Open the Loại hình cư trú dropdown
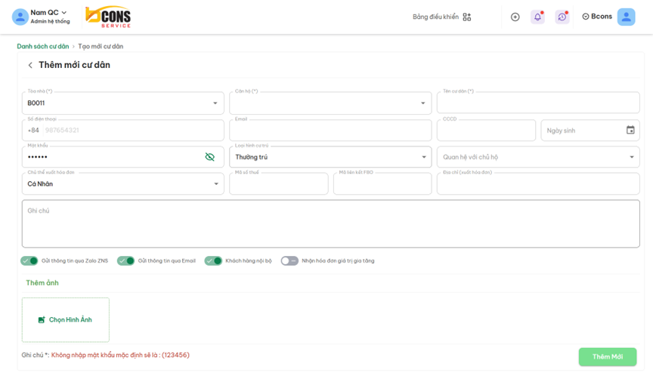This screenshot has height=379, width=653. click(423, 157)
